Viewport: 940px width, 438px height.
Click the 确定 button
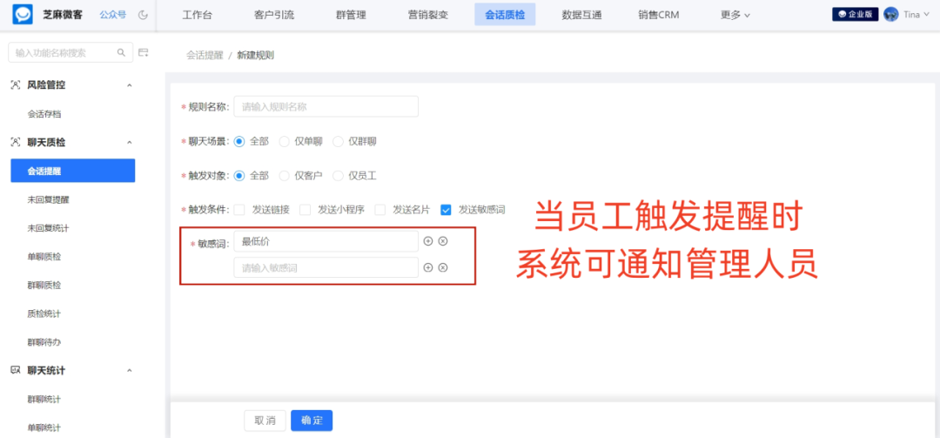312,421
